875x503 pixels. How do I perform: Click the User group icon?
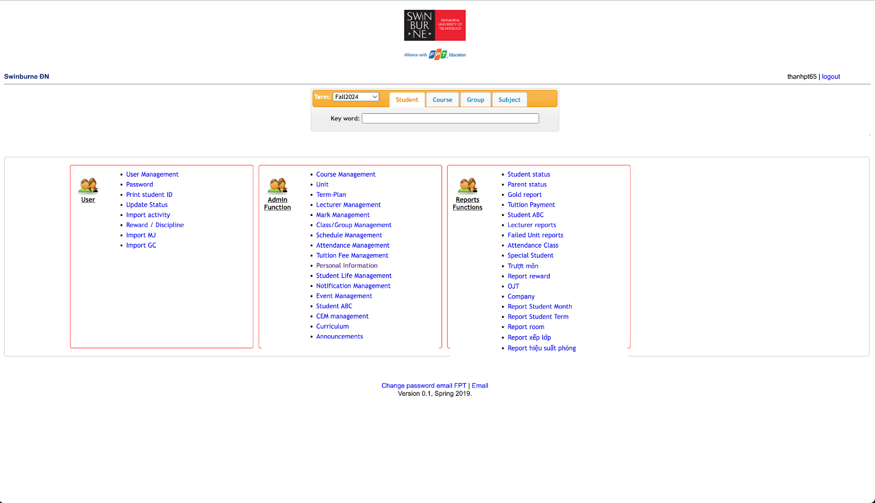(88, 186)
